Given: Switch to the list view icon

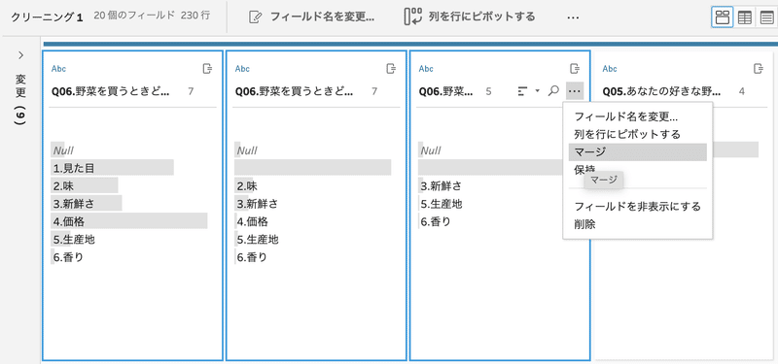Looking at the screenshot, I should pos(766,17).
